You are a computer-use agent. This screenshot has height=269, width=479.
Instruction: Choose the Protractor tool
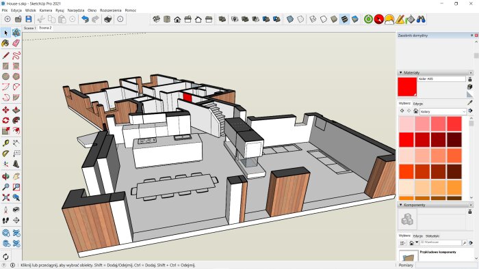click(5, 153)
